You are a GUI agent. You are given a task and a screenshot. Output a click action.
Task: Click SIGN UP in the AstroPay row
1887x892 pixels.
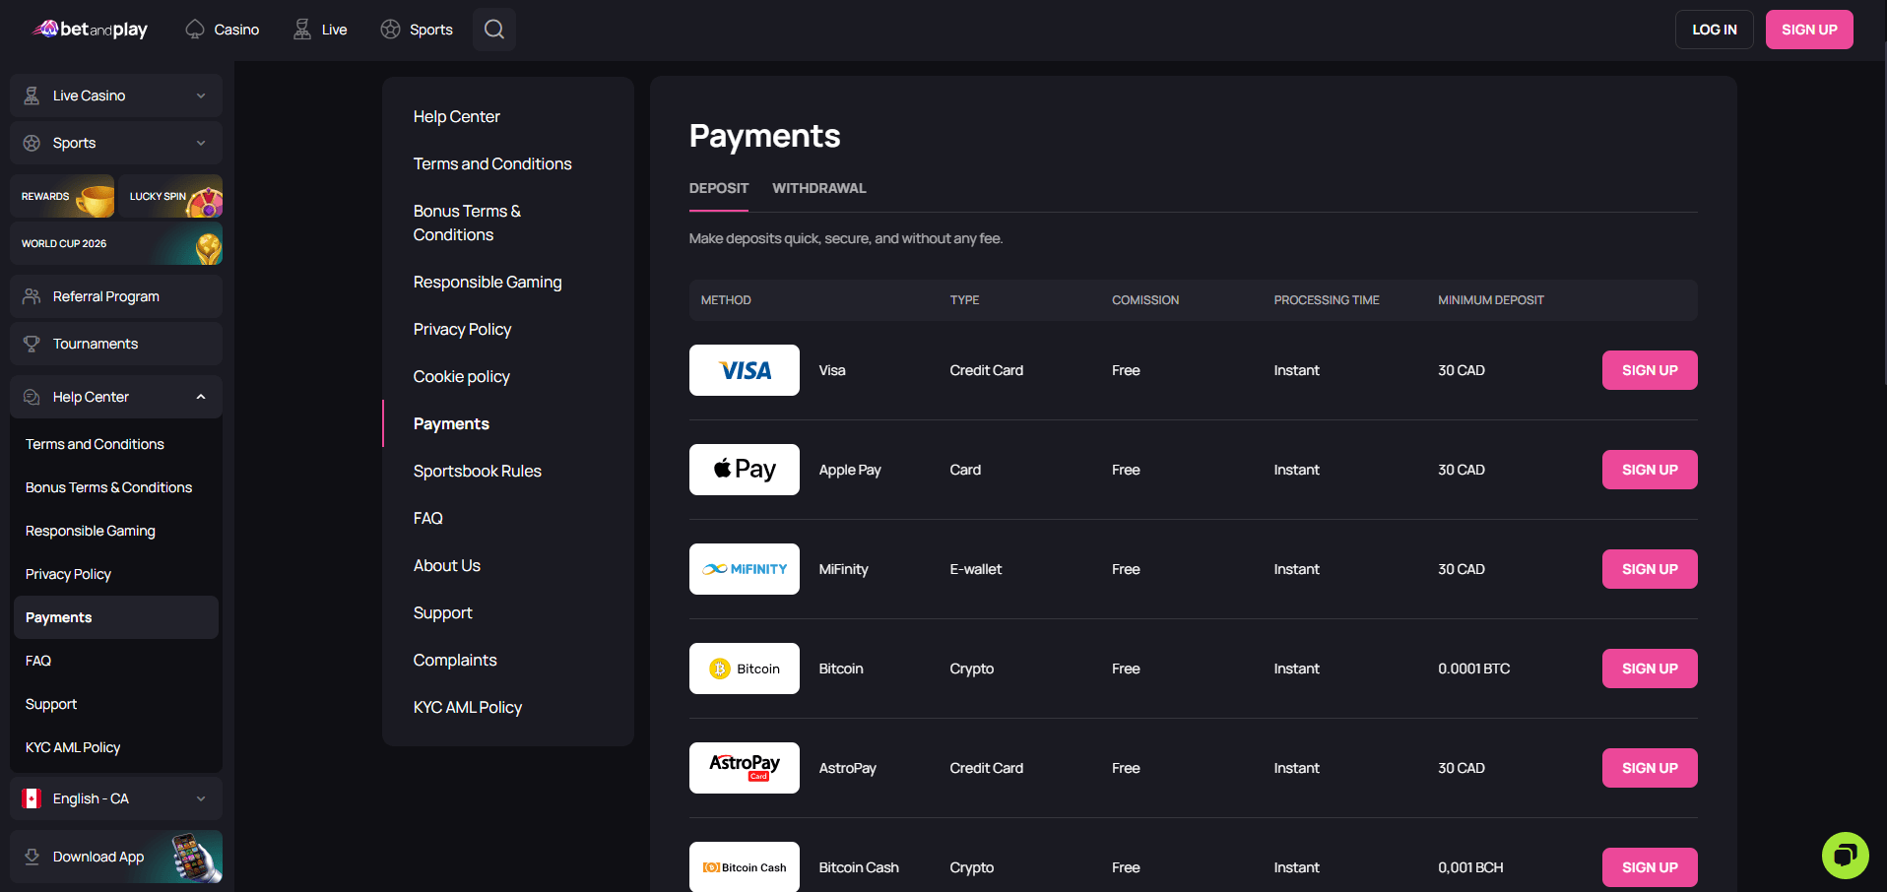pyautogui.click(x=1650, y=768)
